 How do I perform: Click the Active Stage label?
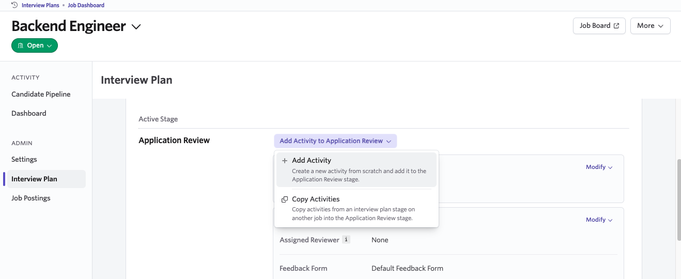[x=158, y=119]
